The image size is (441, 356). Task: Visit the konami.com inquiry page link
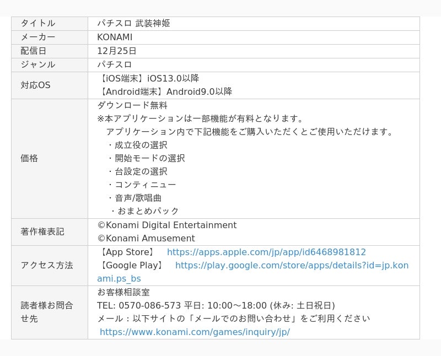tap(195, 332)
